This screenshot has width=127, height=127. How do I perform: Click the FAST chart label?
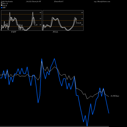click(14, 32)
